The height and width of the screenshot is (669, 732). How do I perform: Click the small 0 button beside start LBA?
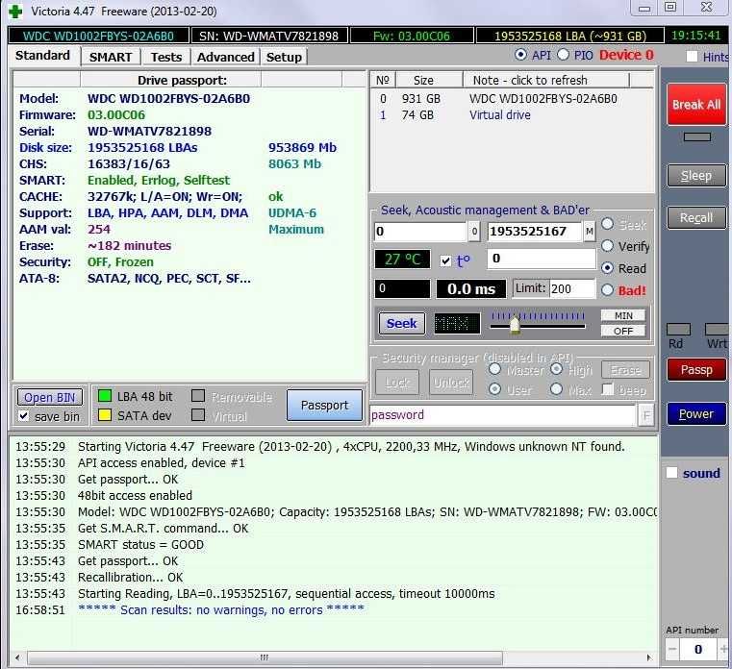pos(474,232)
